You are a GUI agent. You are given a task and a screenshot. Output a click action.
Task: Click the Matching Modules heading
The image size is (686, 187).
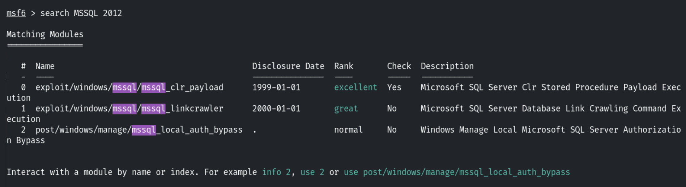(x=45, y=34)
